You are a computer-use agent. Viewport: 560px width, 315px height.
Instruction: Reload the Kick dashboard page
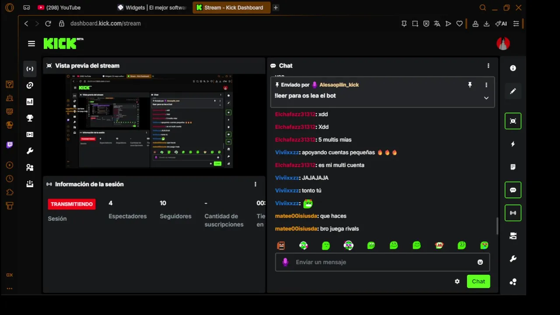click(48, 24)
